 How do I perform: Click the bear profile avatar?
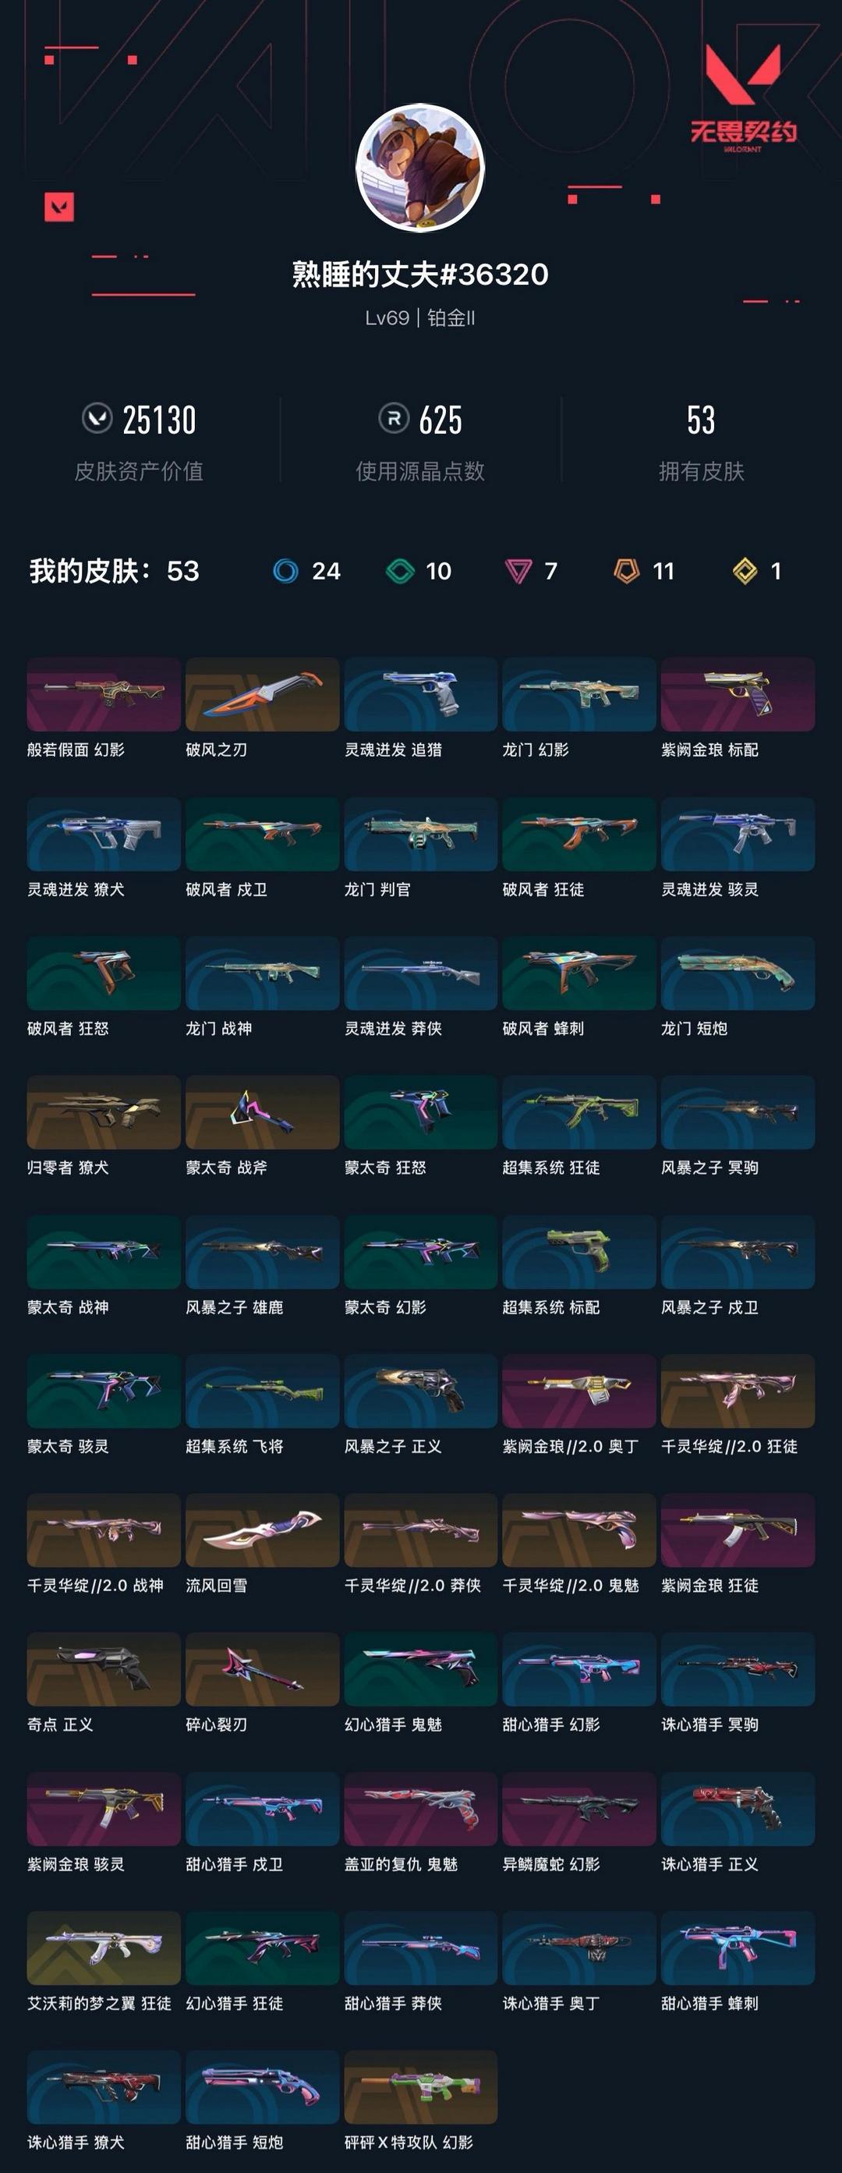419,168
